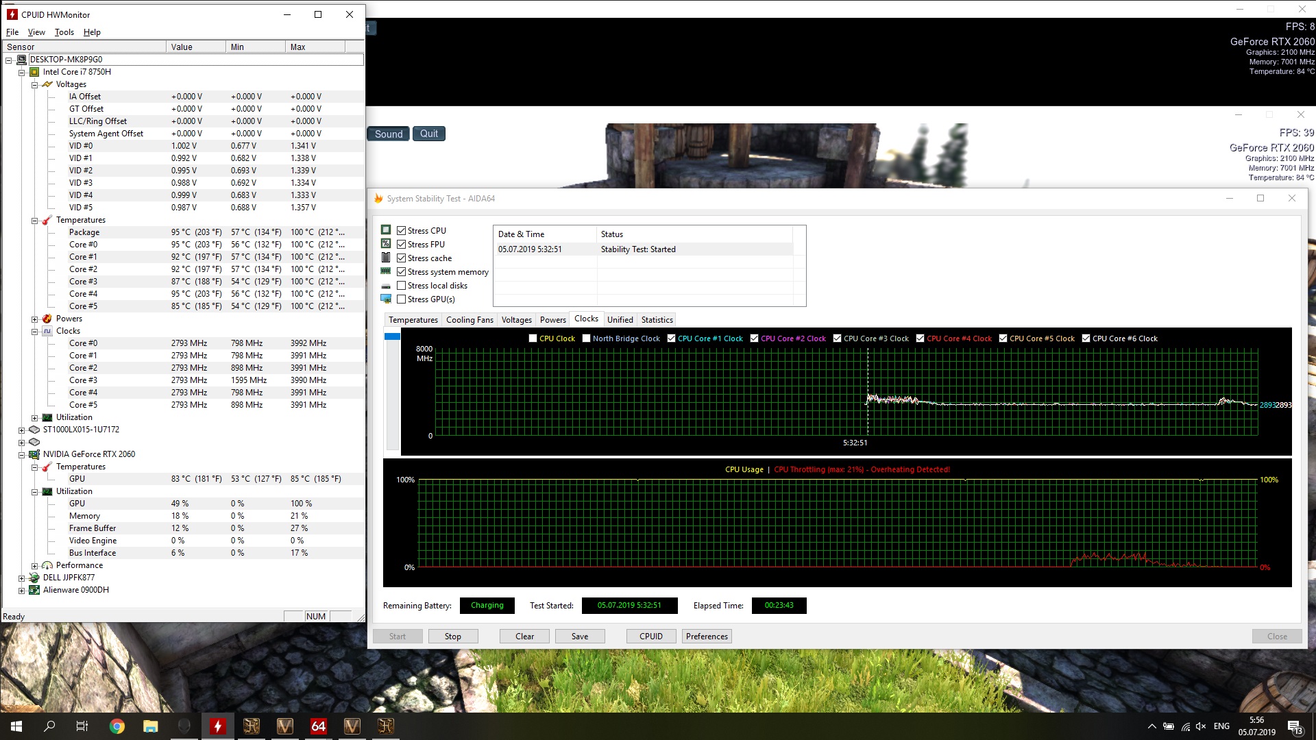Screen dimensions: 1316x740
Task: Click DELL JJPFK877 battery icon
Action: (34, 578)
